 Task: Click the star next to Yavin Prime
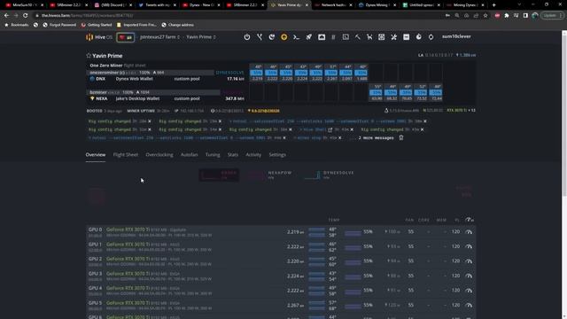point(89,56)
